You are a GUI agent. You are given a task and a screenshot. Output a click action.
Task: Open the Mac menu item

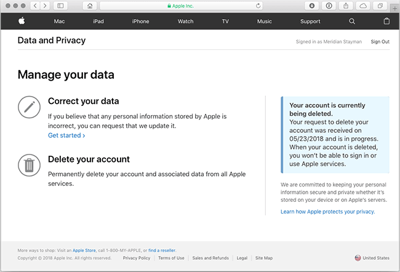pos(59,21)
